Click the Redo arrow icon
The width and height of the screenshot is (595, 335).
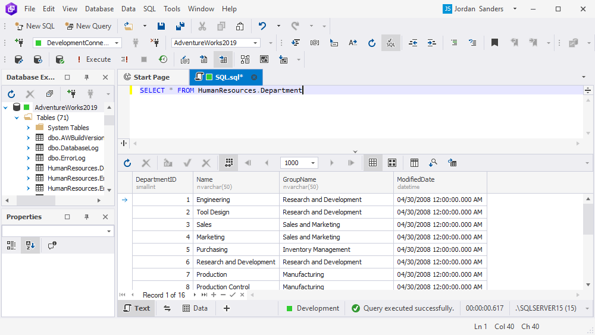[295, 26]
